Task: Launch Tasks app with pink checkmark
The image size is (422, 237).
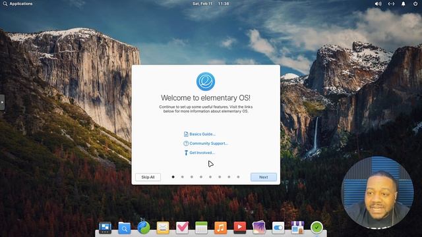Action: tap(182, 228)
